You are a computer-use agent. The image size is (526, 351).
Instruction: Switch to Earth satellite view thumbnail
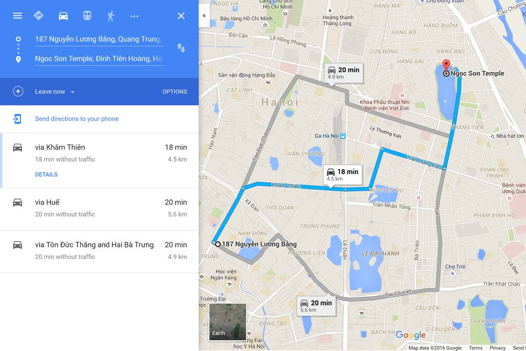tap(228, 322)
